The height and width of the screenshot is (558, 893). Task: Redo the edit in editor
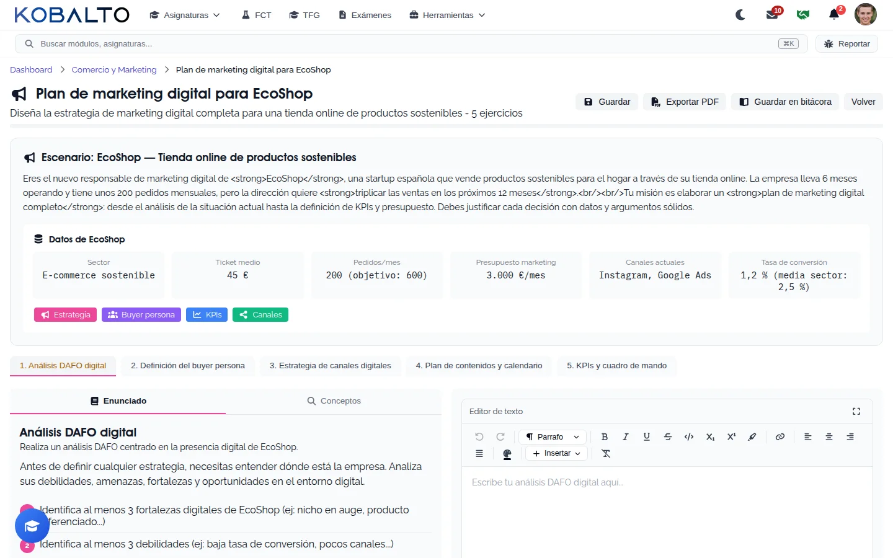tap(500, 436)
